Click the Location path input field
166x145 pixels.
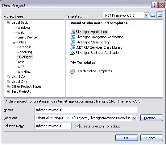click(83, 118)
